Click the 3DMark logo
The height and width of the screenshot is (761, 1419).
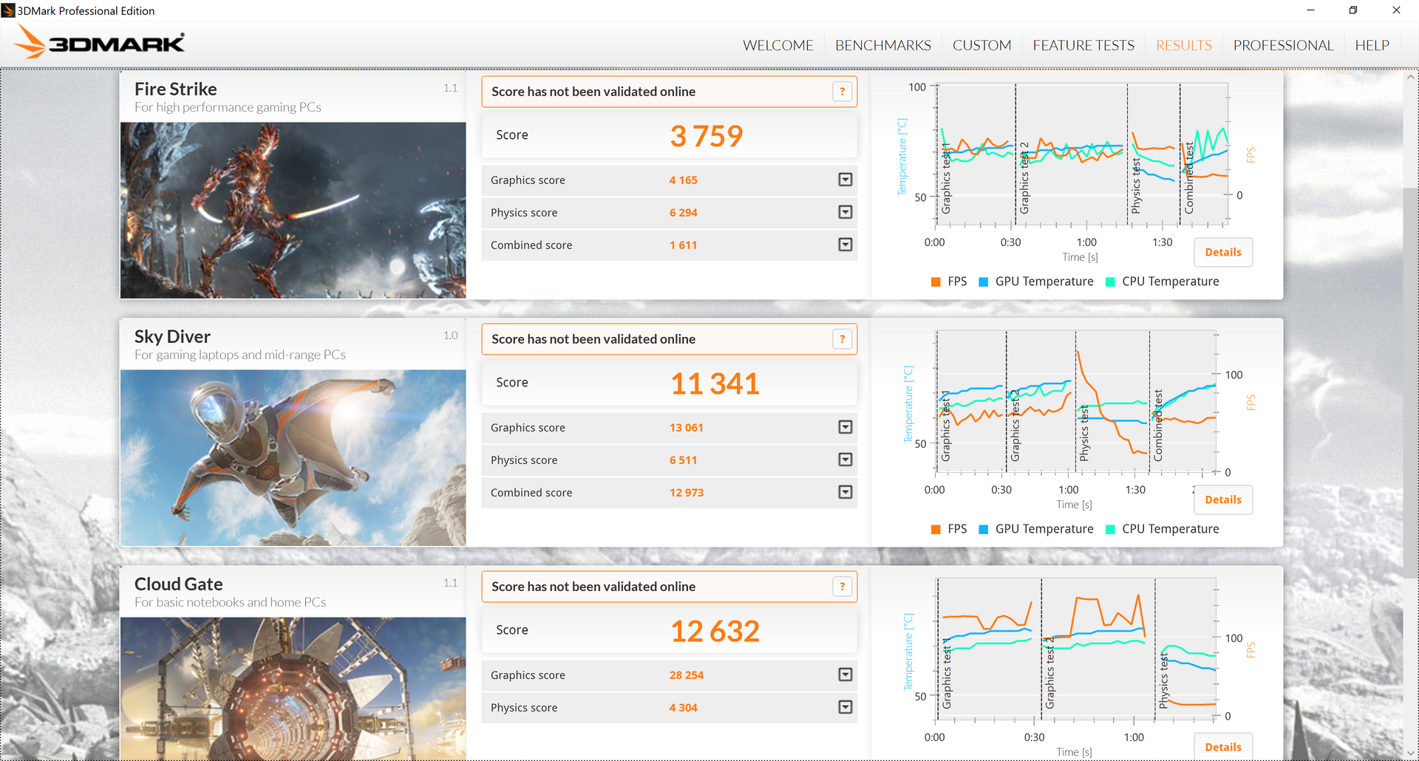[100, 43]
